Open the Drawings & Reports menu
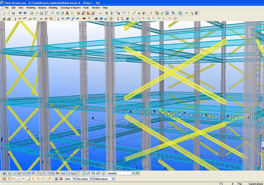The width and height of the screenshot is (264, 185). coord(70,8)
